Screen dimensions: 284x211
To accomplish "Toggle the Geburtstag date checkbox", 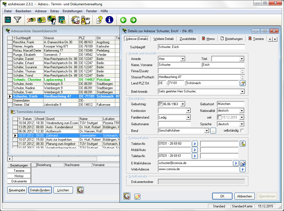I will (x=161, y=104).
